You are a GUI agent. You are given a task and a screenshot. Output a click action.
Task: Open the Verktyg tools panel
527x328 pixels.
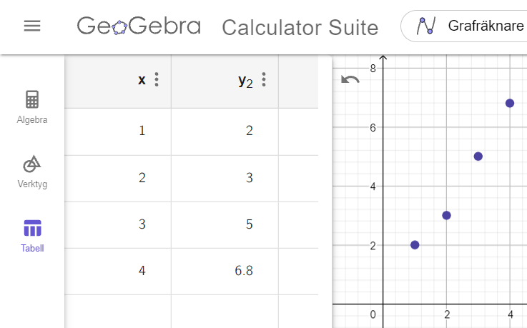[x=32, y=172]
